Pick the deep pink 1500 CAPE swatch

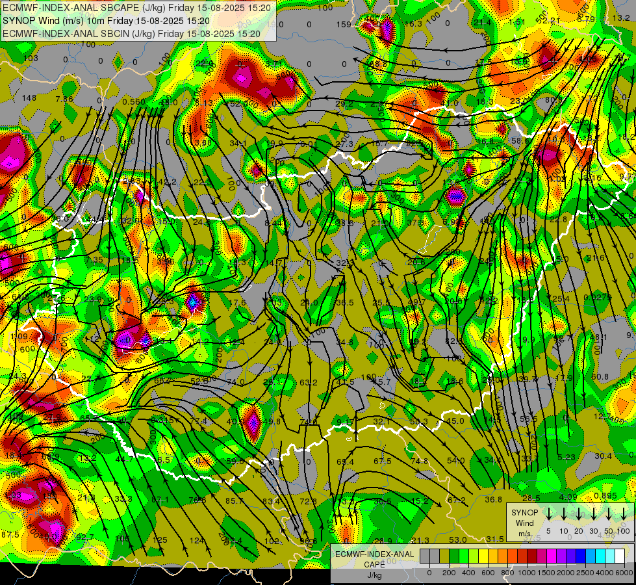pos(542,556)
